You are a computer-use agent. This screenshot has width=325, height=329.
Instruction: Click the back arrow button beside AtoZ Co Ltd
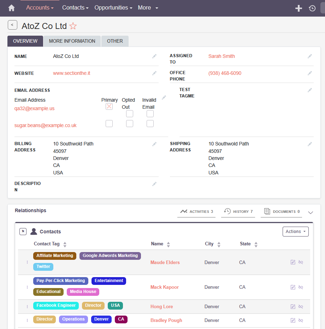[12, 25]
